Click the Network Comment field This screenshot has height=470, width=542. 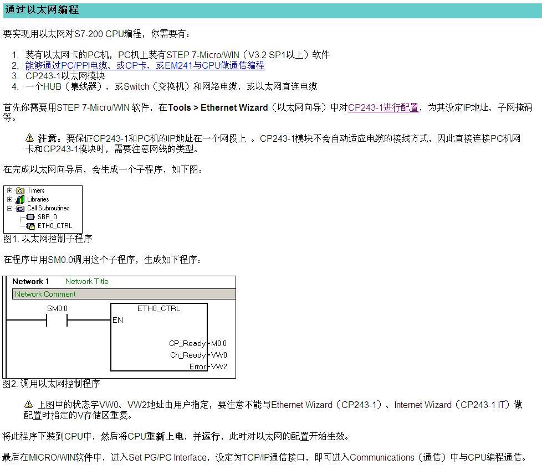(123, 294)
